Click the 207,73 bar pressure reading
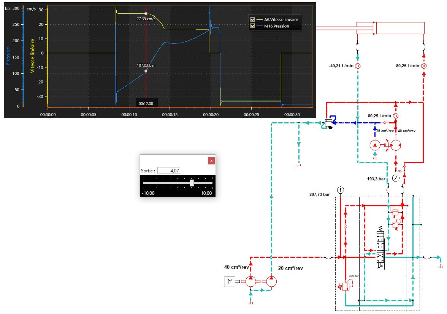447x314 pixels. click(x=320, y=194)
